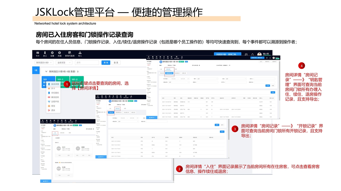Switch to the 1层 floor tab
Viewport: 341px width, 191px height.
point(36,70)
